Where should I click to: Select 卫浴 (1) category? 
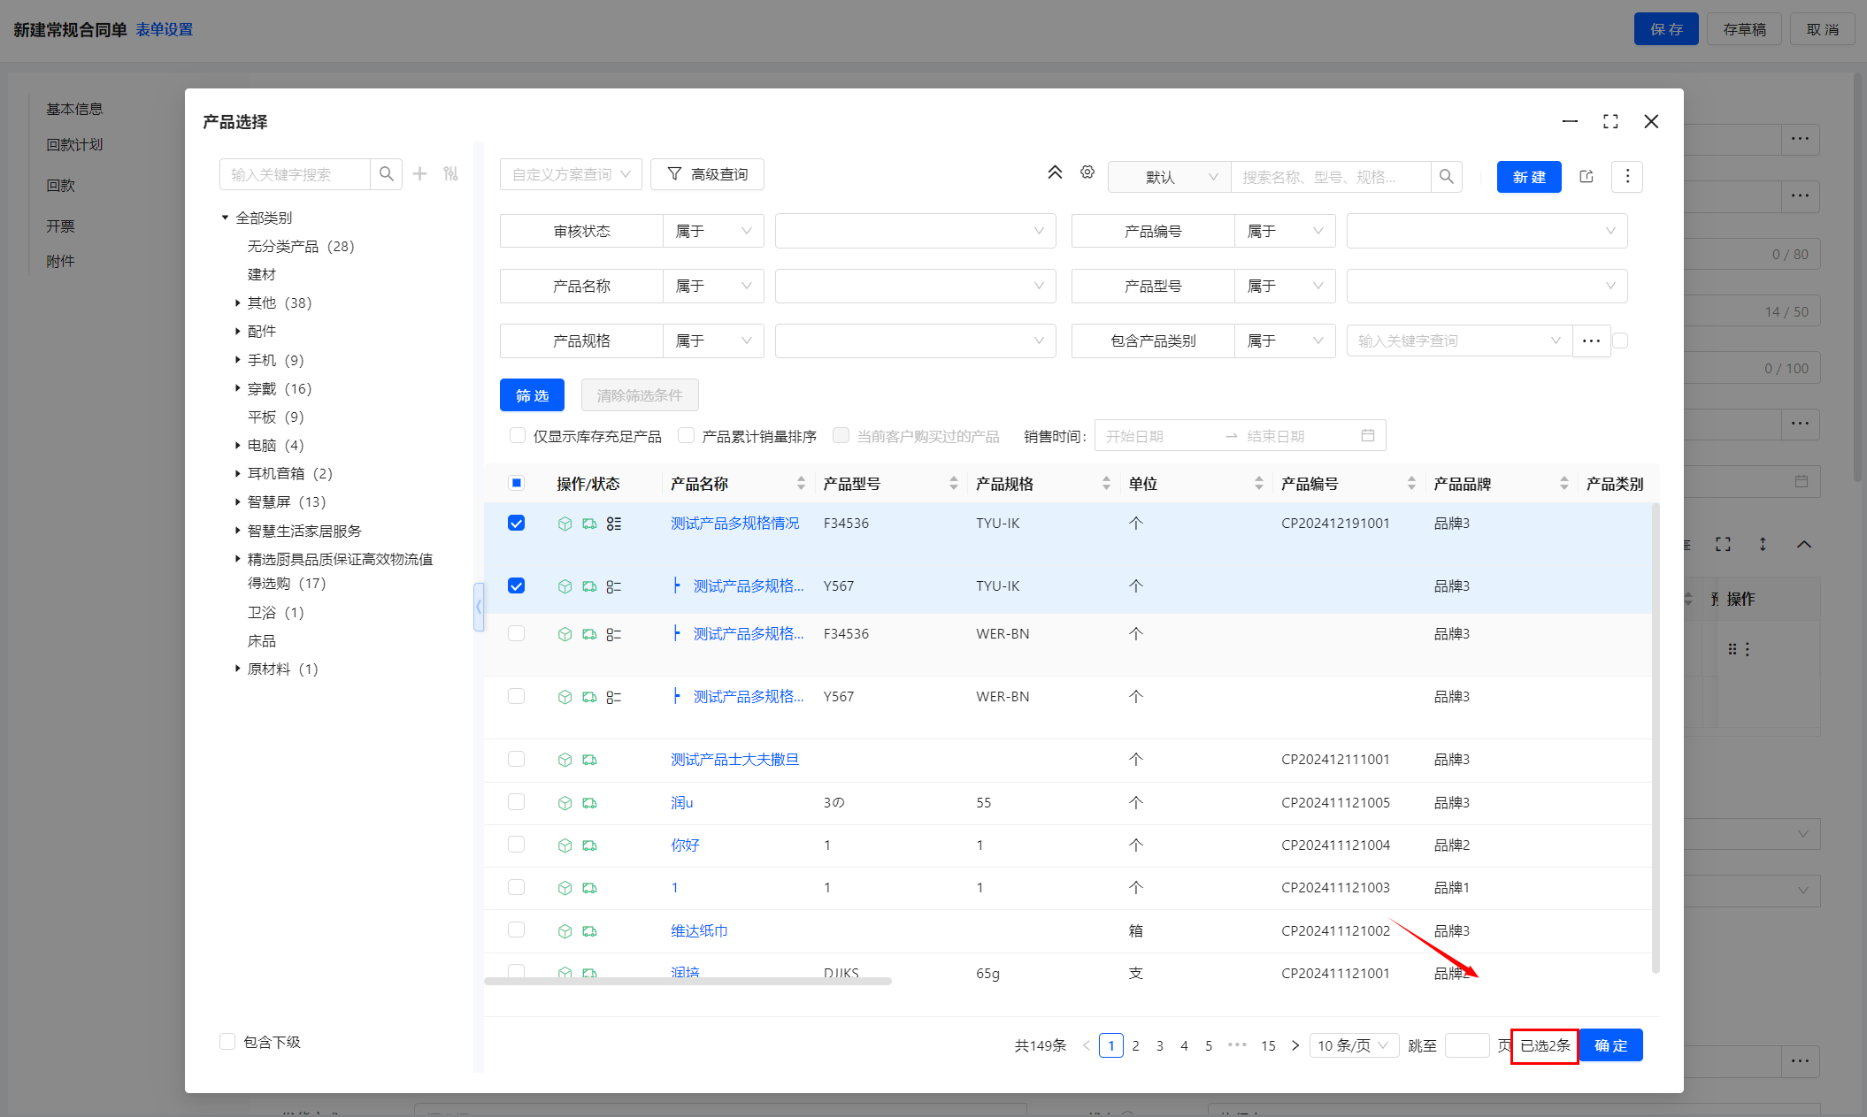[x=276, y=612]
